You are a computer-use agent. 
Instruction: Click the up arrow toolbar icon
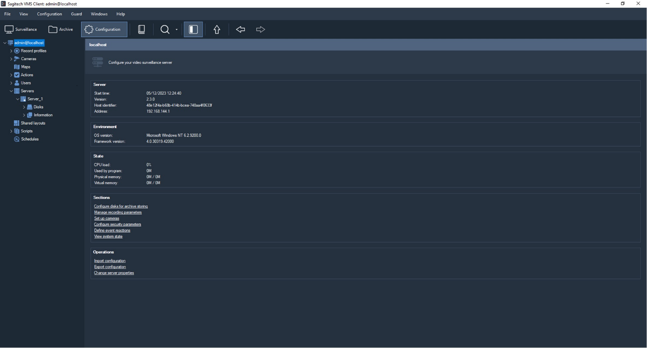[217, 29]
